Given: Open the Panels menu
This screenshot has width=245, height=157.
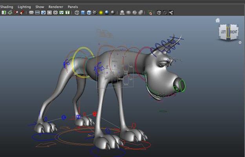Looking at the screenshot, I should coord(73,7).
